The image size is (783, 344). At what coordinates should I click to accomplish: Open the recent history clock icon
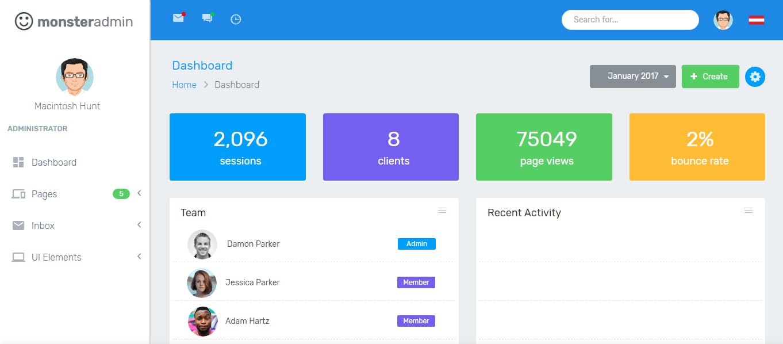point(236,19)
